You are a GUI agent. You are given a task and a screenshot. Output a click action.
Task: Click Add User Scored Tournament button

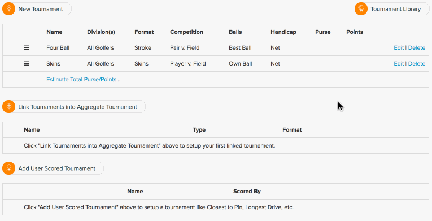point(53,168)
